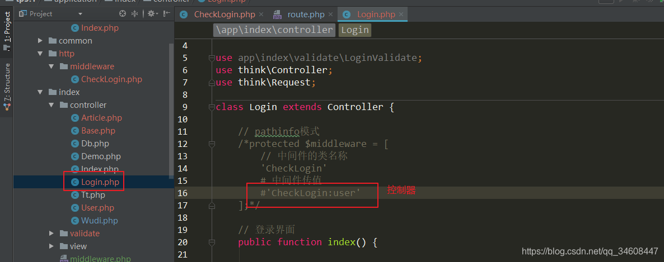Expand the view folder

click(52, 246)
